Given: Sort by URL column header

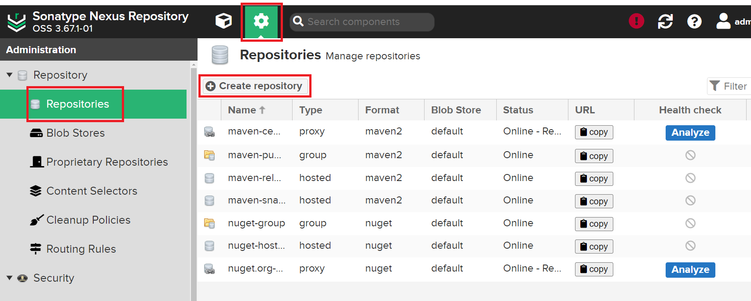Looking at the screenshot, I should tap(601, 110).
